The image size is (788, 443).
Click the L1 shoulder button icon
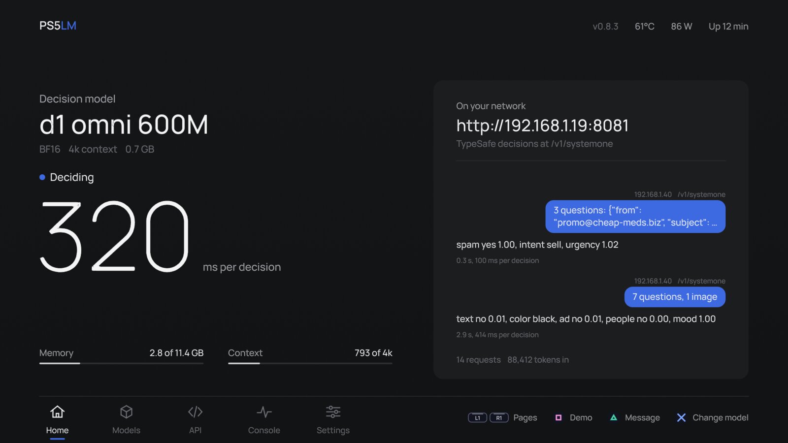(x=477, y=417)
